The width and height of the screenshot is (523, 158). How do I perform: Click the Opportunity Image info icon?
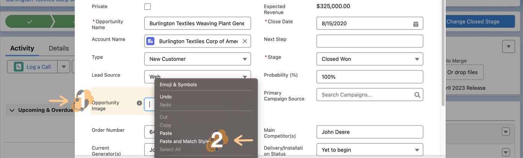(x=139, y=103)
